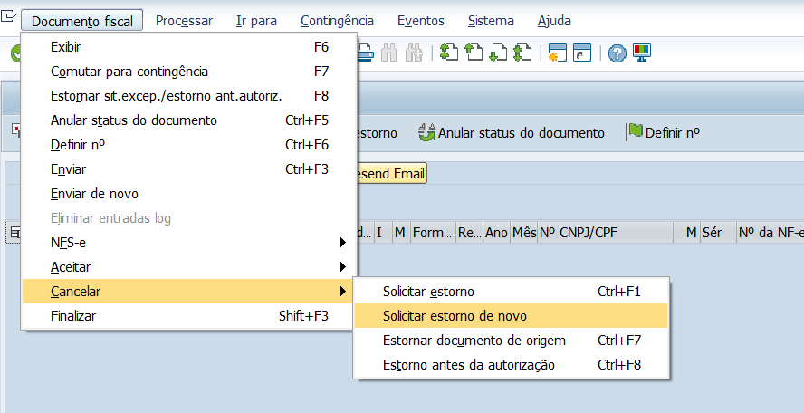The image size is (804, 413).
Task: Open the Contingência menu
Action: [x=337, y=21]
